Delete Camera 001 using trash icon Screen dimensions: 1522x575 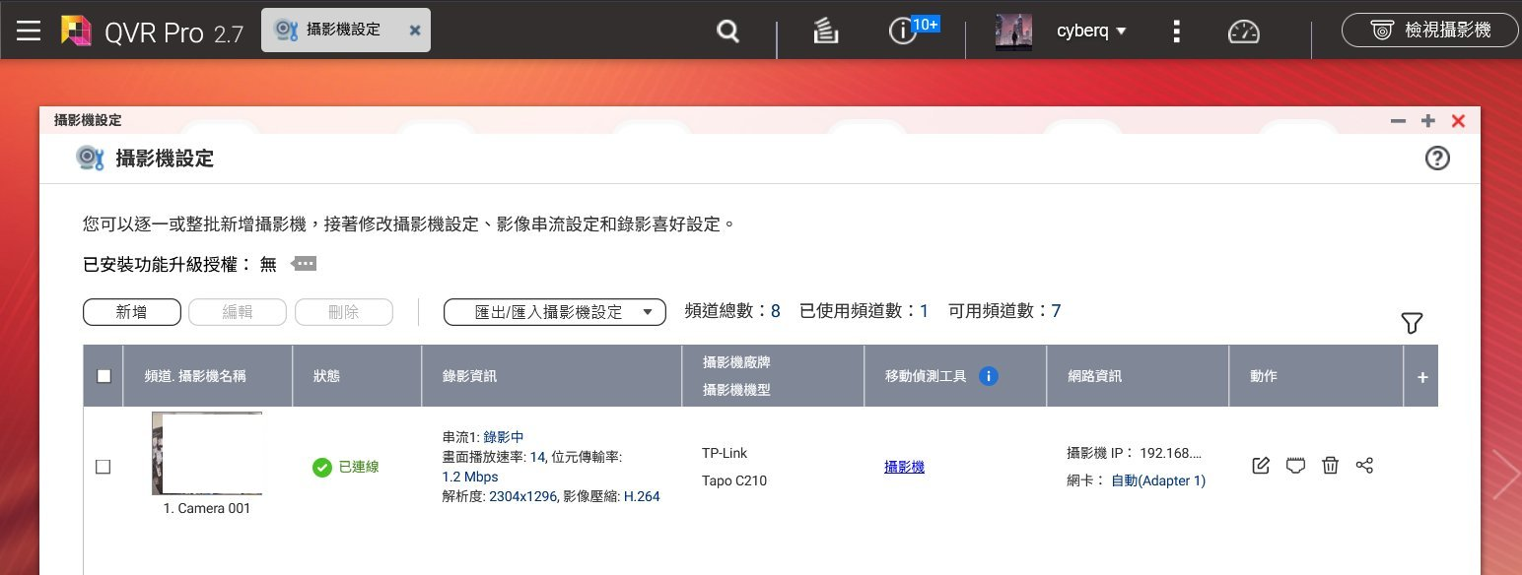click(x=1330, y=466)
